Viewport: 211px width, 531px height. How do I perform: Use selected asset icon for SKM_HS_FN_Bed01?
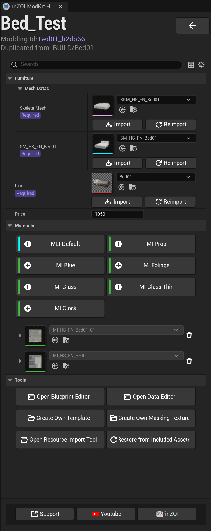point(122,110)
